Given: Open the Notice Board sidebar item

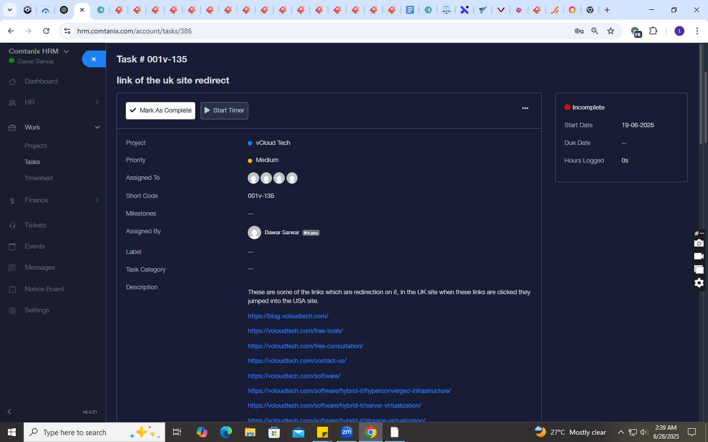Looking at the screenshot, I should pos(44,289).
